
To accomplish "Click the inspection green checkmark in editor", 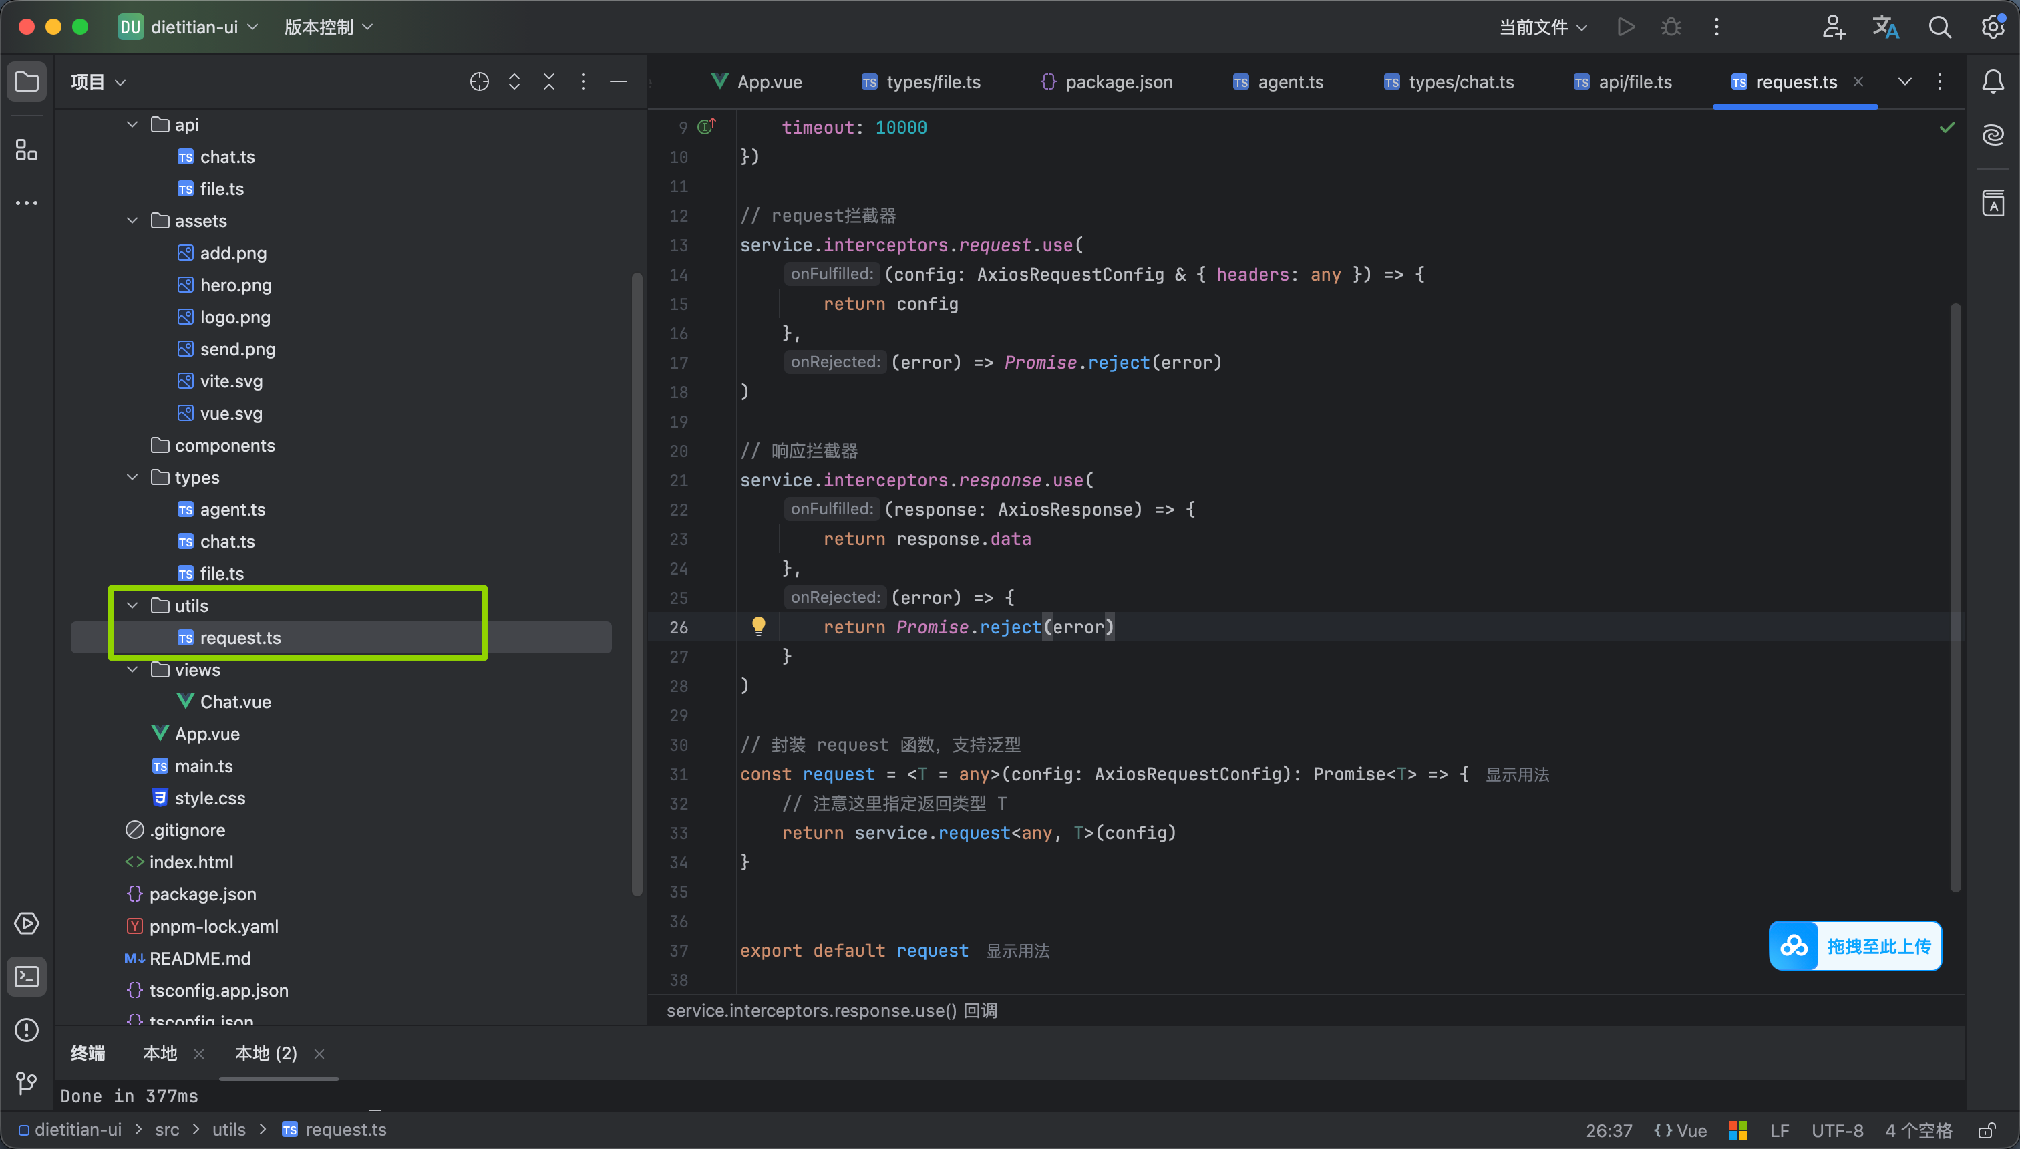I will pos(1947,127).
